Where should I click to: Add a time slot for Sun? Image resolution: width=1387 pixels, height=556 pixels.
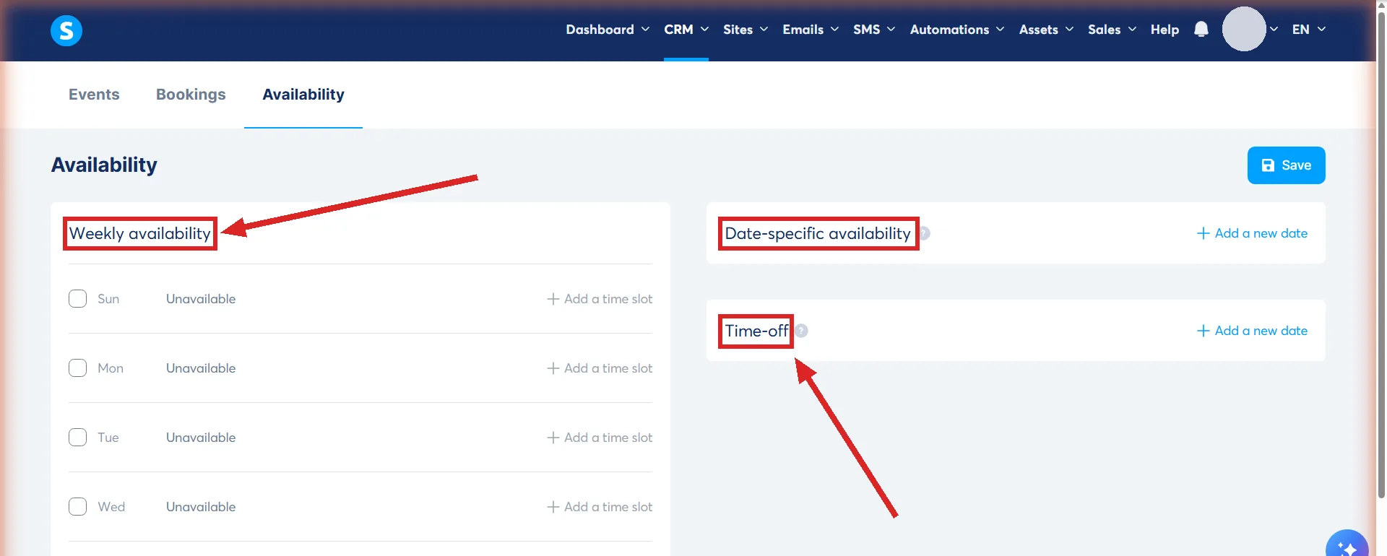point(600,299)
